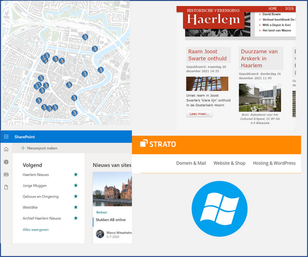Screen dimensions: 308x257
Task: Open the Jonge Muggen site link
Action: pyautogui.click(x=35, y=186)
